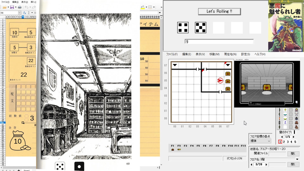This screenshot has height=171, width=304.
Task: Open the function wizard fx icon
Action: point(25,13)
